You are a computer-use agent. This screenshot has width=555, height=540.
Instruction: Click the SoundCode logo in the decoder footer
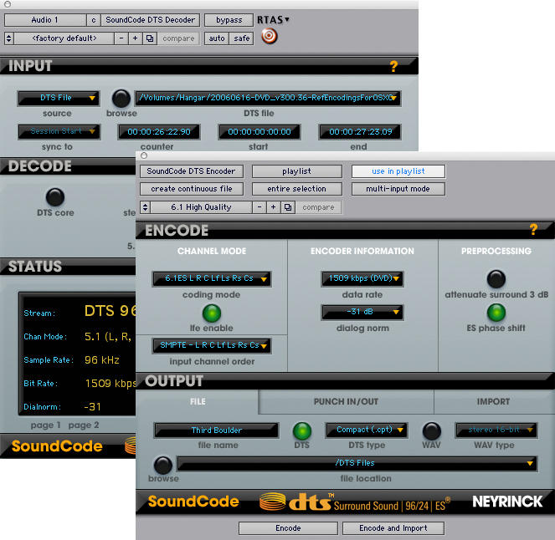point(57,446)
